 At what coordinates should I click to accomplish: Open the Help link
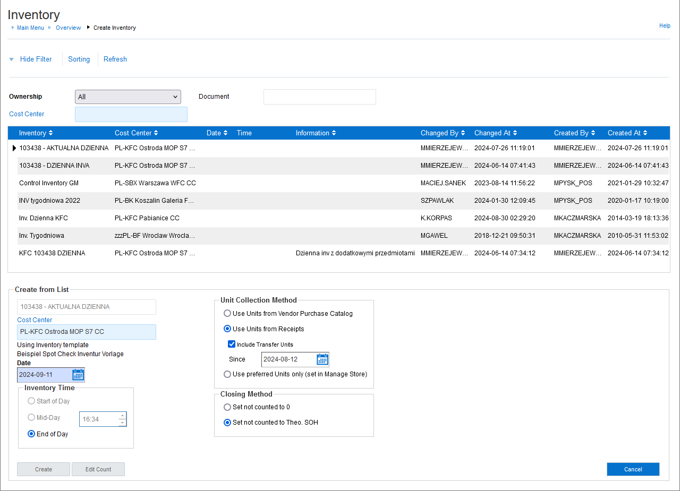tap(665, 25)
